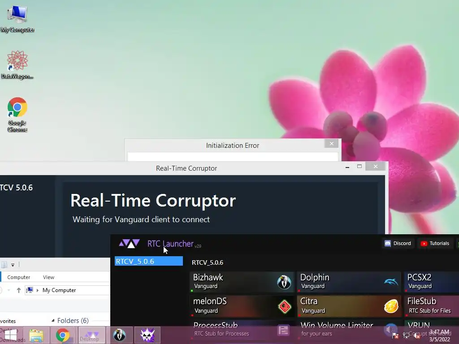Launch the ProcessStub tile
Screen dimensions: 459x344
[242, 330]
